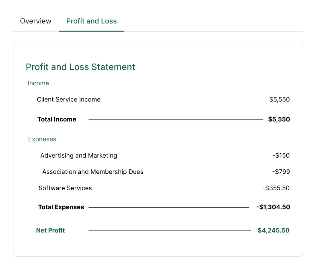Select the Total Expenses label

tap(61, 207)
